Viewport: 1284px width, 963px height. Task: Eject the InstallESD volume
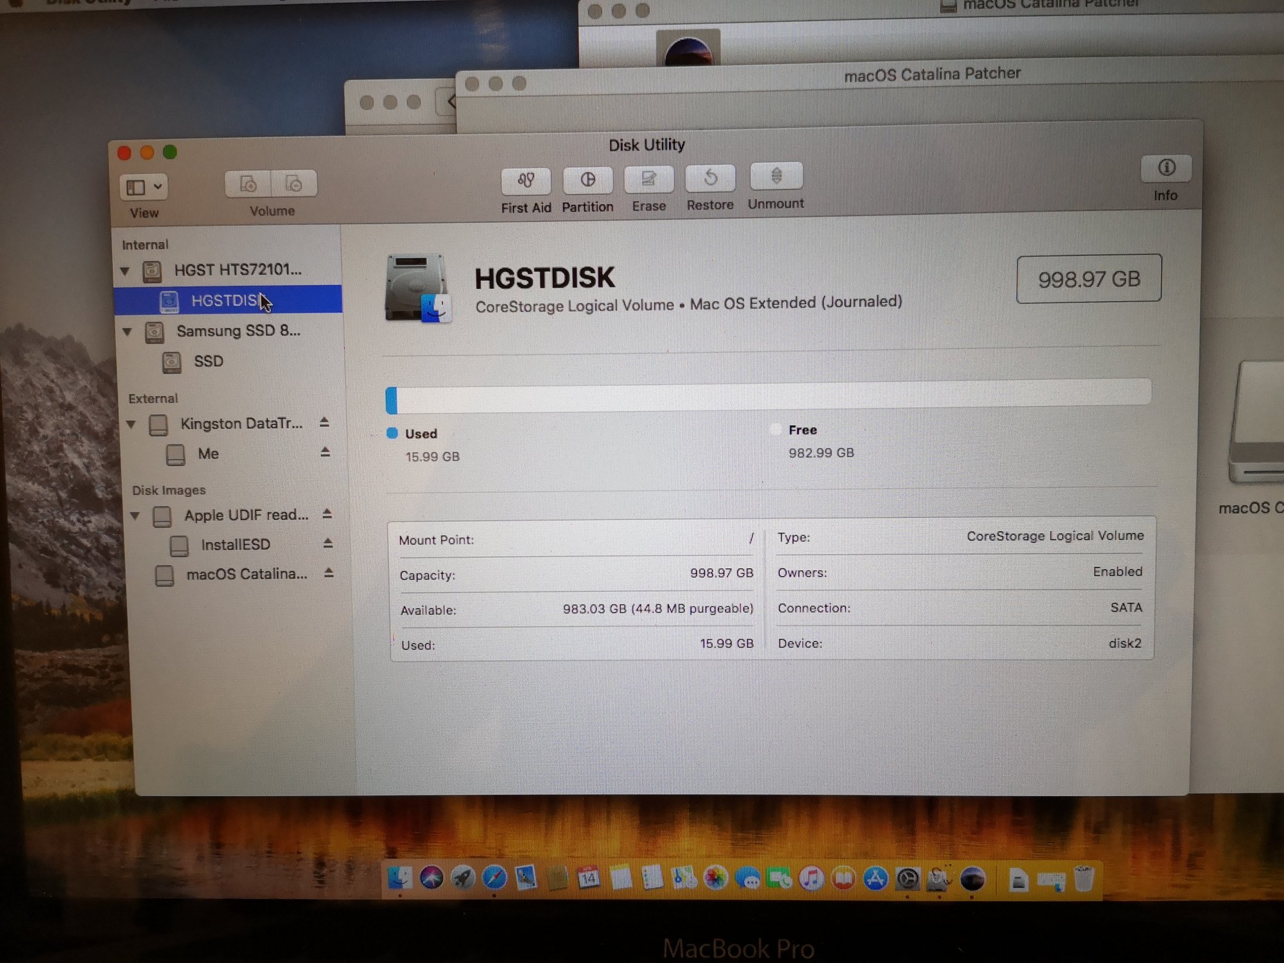[327, 544]
